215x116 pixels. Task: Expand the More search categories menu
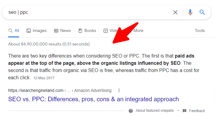coord(138,31)
